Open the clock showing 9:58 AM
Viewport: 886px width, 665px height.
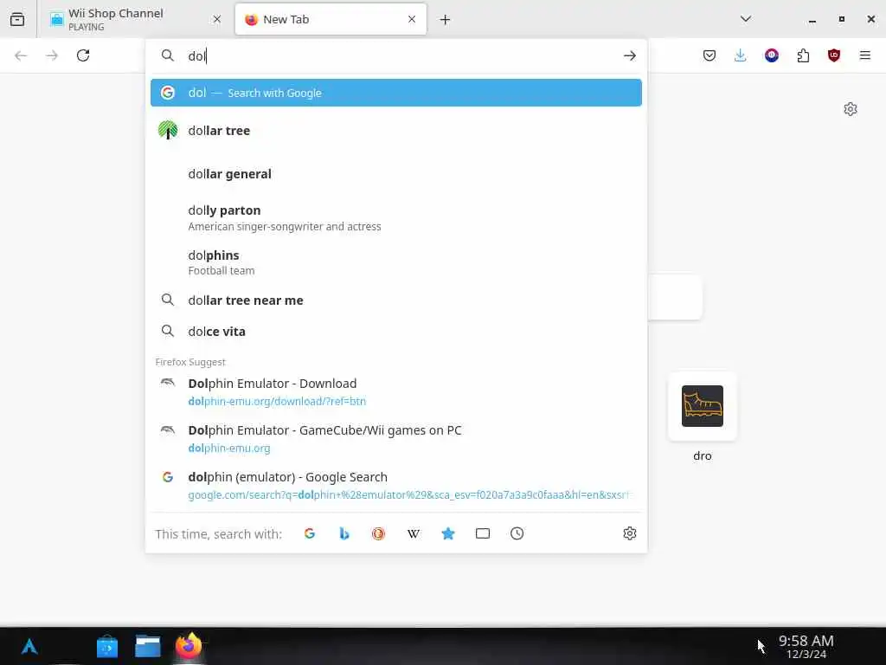pos(806,646)
